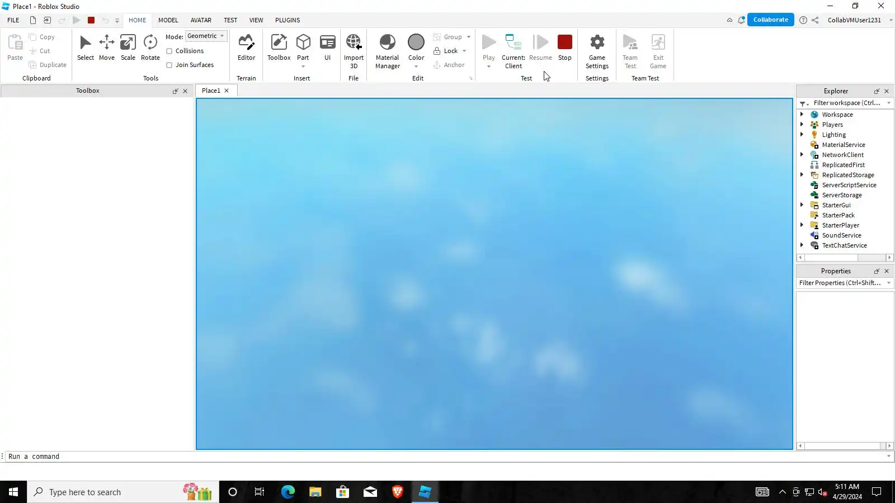The width and height of the screenshot is (895, 503).
Task: Open the Color dropdown arrow
Action: pos(416,67)
